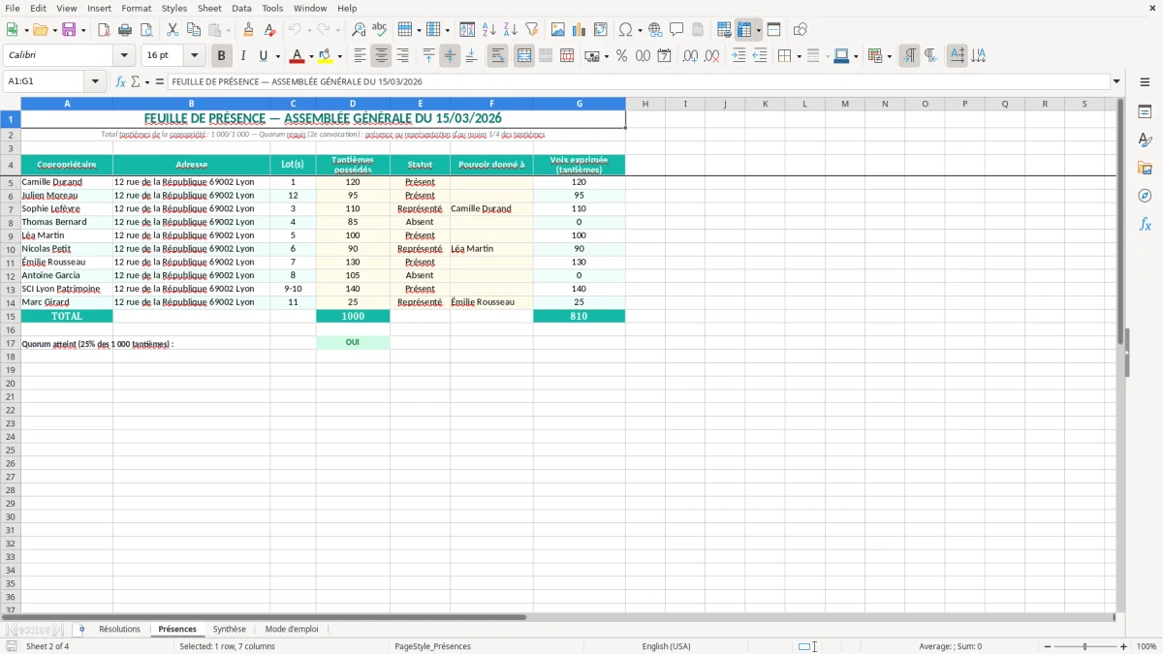Open Freeze Rows and Columns dropdown arrow
Screen dimensions: 1163x654
[758, 30]
